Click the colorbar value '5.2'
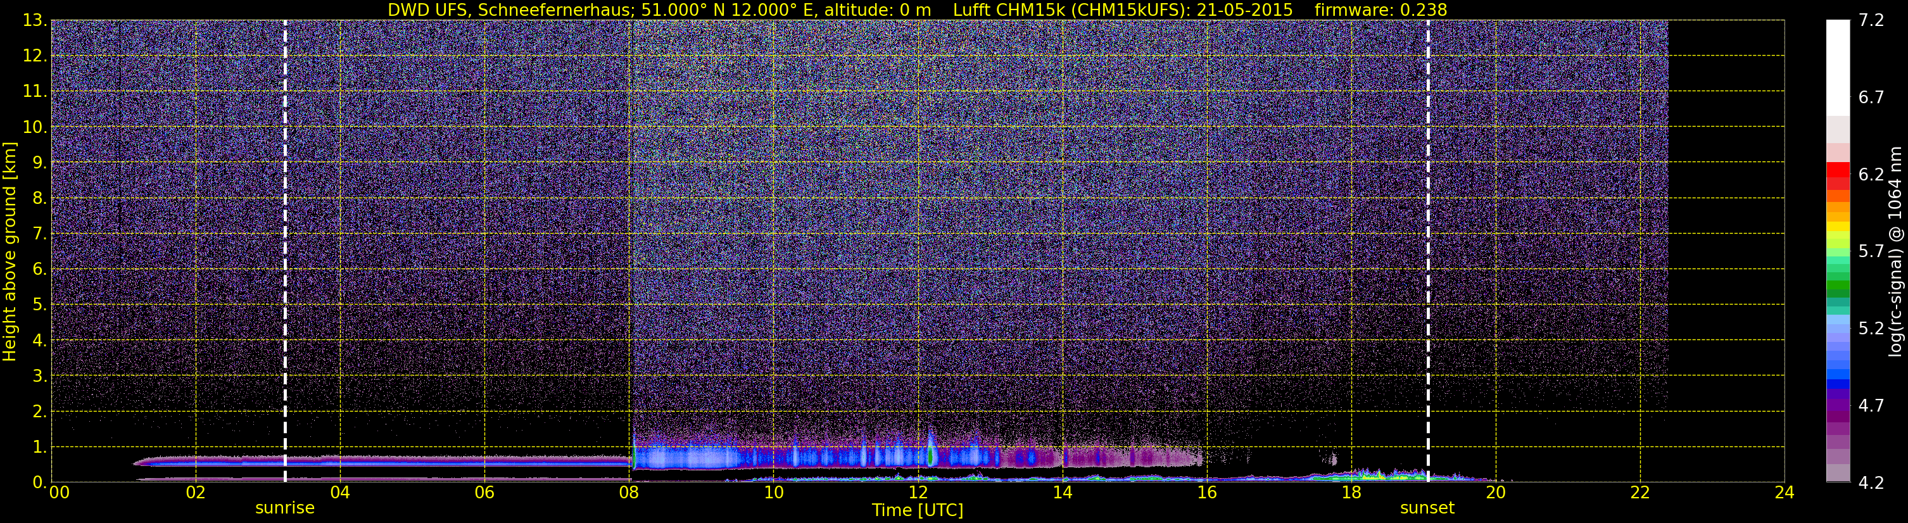The height and width of the screenshot is (523, 1908). [1871, 328]
